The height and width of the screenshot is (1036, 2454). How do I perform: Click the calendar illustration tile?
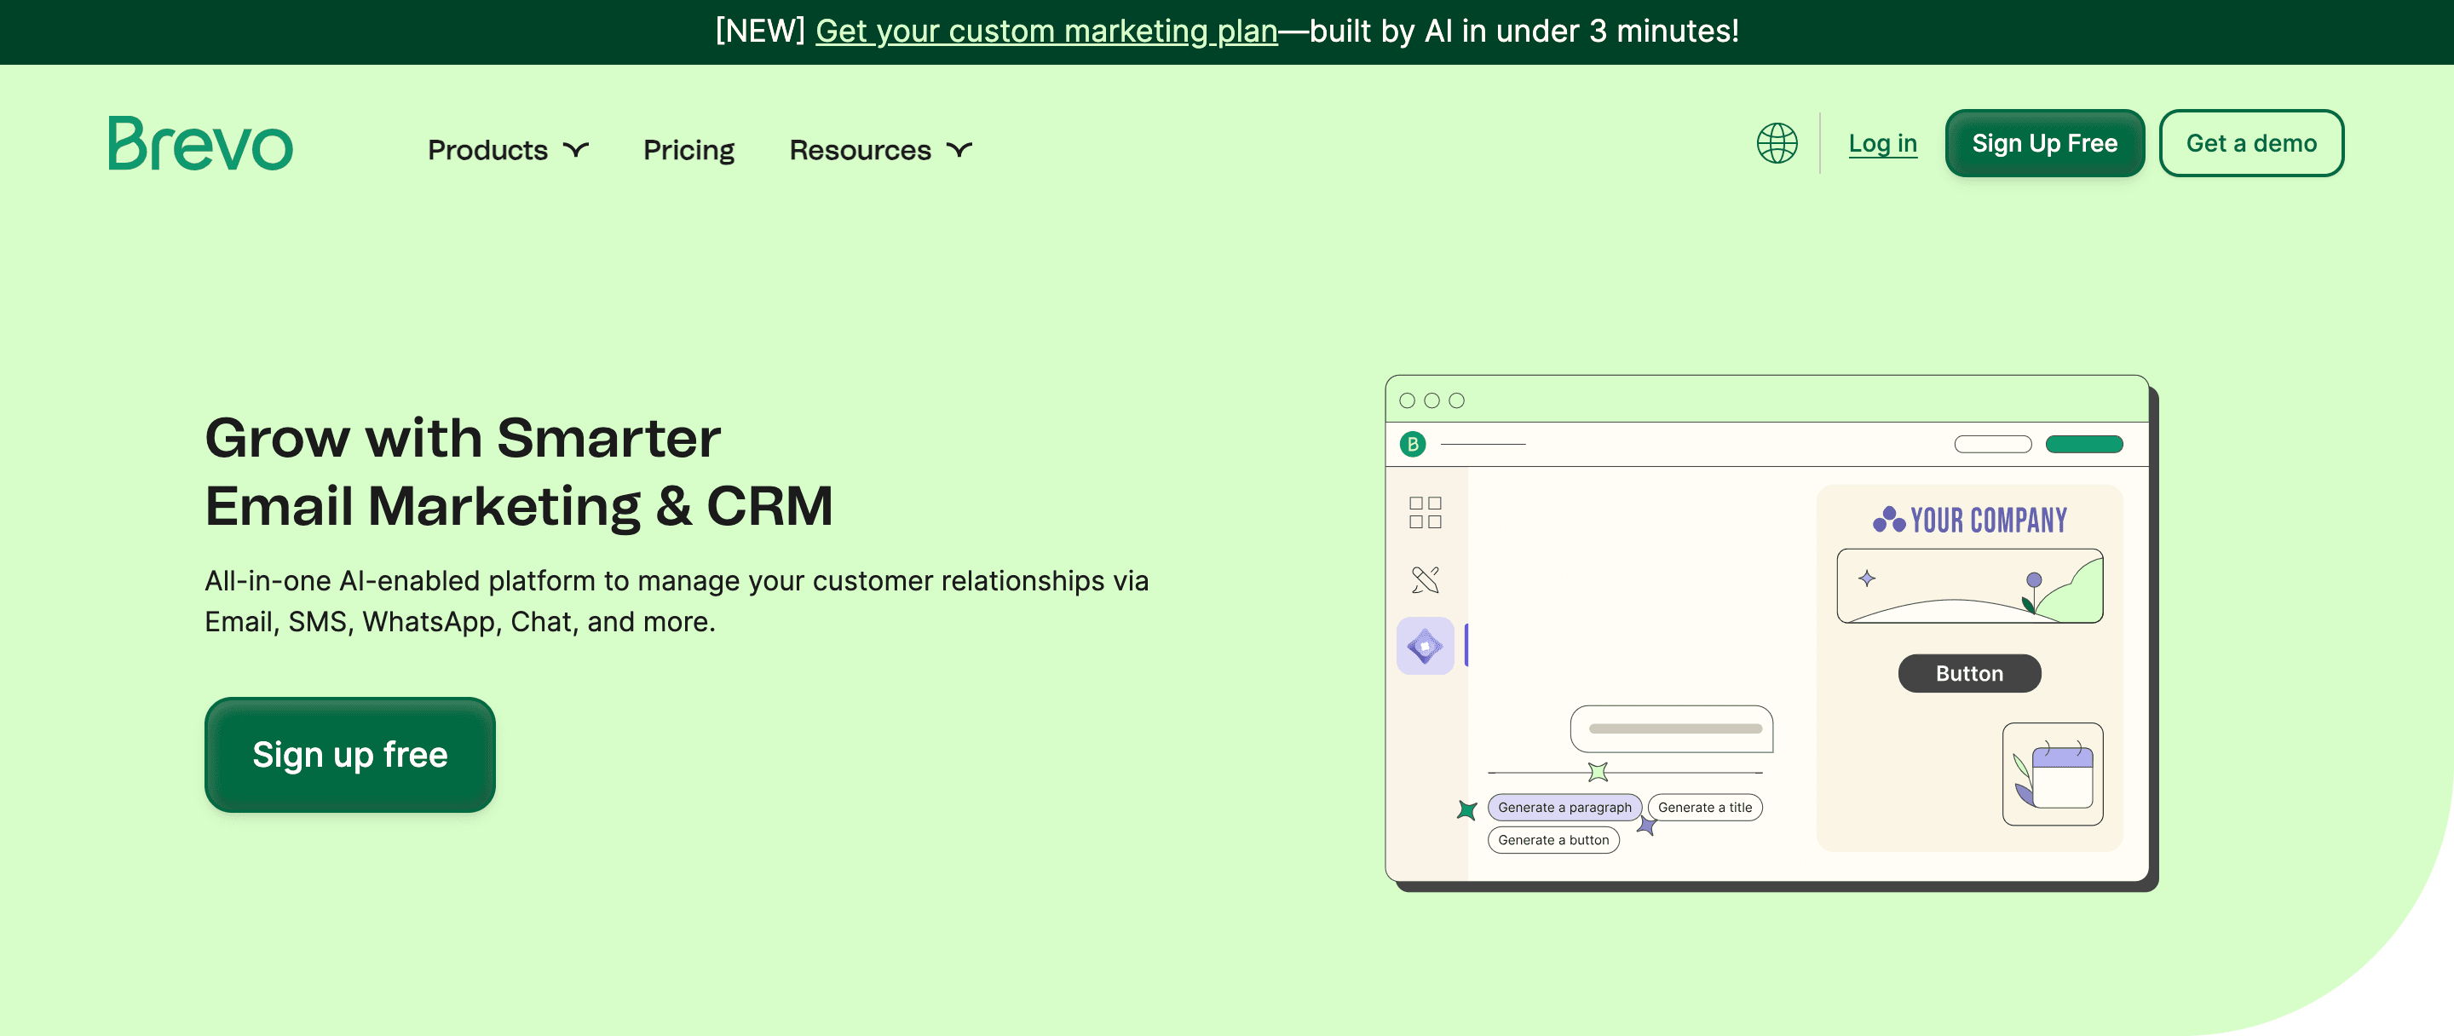(x=2052, y=774)
